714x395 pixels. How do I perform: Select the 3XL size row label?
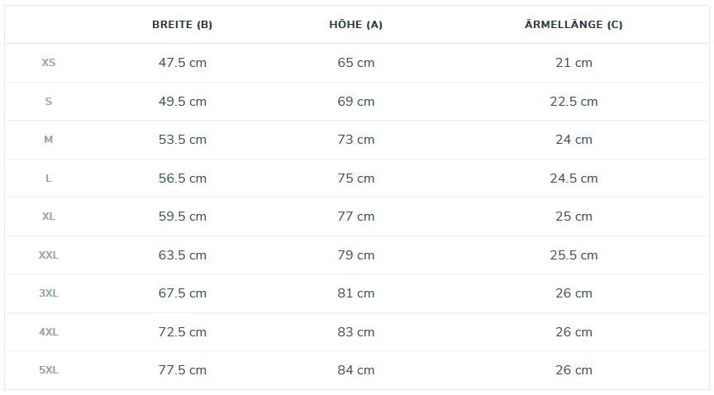pos(49,293)
